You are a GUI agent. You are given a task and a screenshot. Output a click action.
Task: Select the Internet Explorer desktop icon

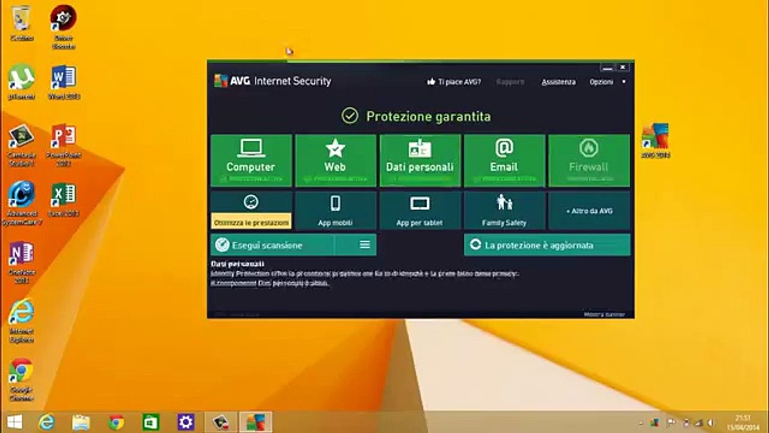tap(22, 321)
